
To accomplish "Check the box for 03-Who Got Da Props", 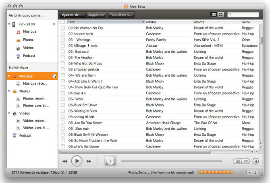I will pos(63,63).
